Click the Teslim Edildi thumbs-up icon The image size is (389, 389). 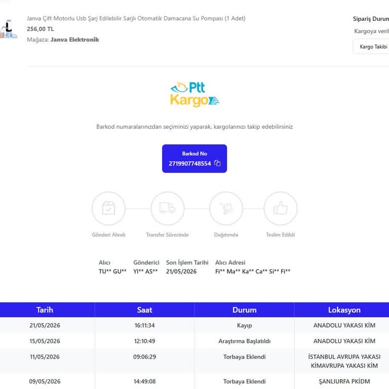coord(280,208)
